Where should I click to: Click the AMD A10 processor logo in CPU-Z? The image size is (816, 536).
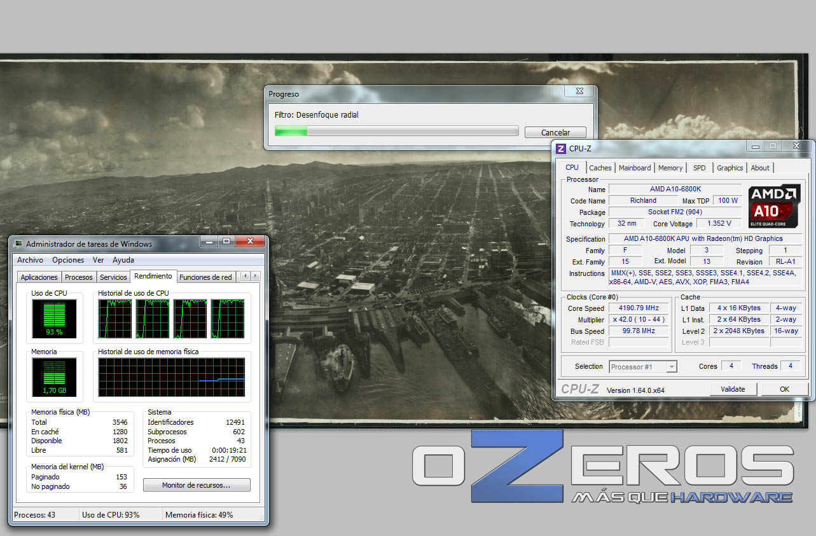tap(774, 207)
